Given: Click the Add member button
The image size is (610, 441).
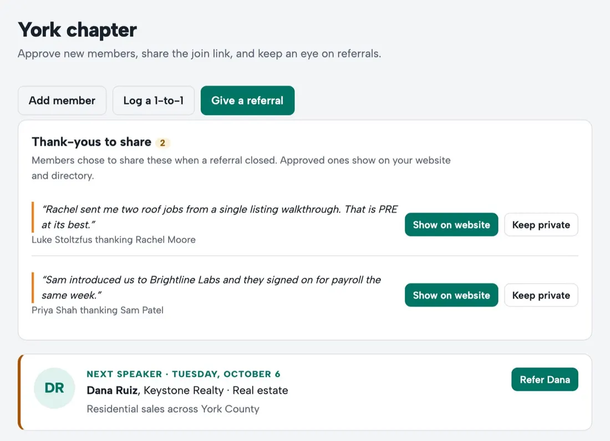Looking at the screenshot, I should (62, 101).
